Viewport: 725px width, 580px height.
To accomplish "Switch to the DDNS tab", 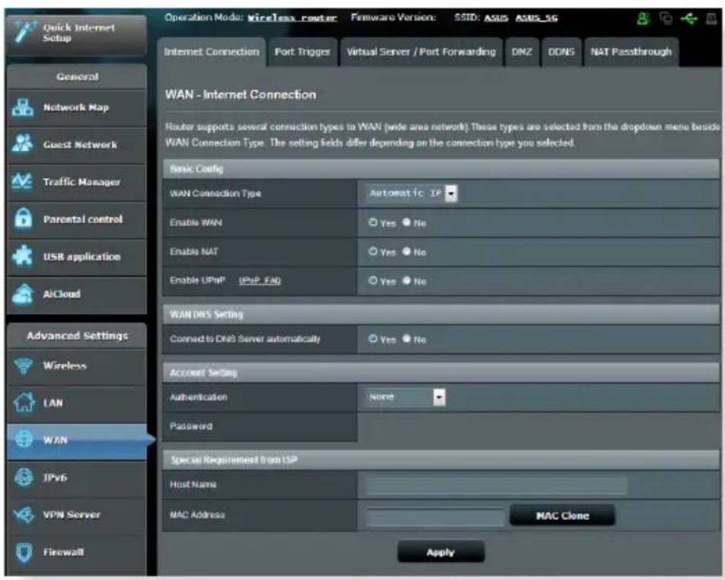I will pyautogui.click(x=561, y=52).
